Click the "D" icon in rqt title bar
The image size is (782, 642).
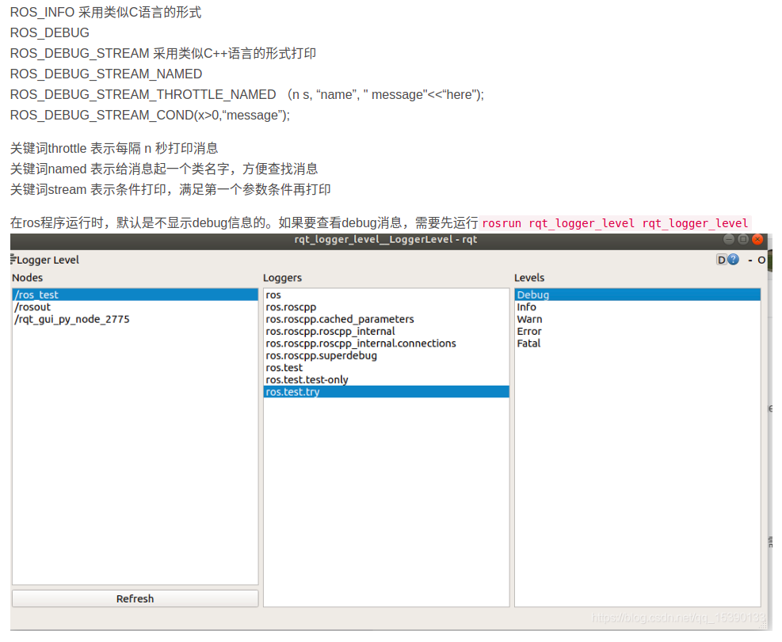[x=720, y=259]
